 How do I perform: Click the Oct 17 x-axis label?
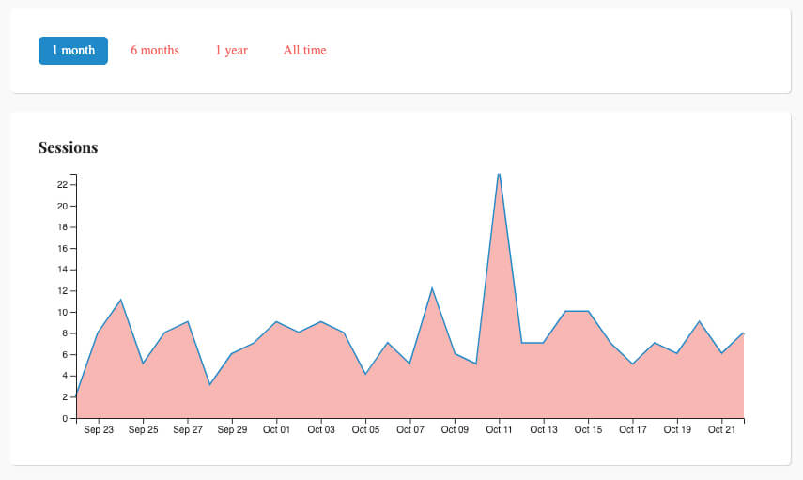[x=632, y=430]
